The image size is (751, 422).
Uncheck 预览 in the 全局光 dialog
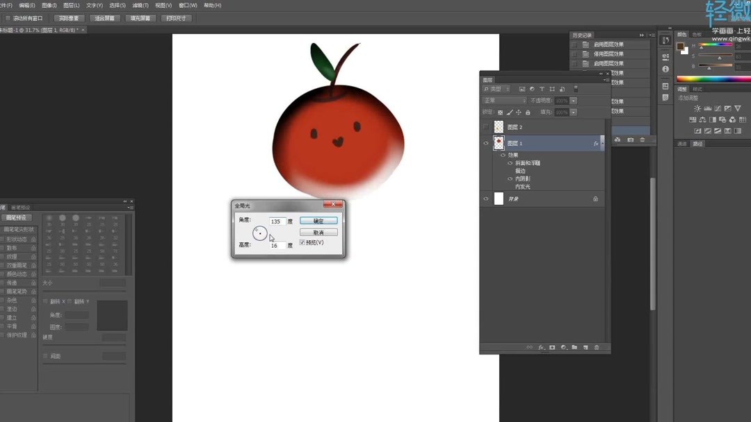tap(302, 242)
